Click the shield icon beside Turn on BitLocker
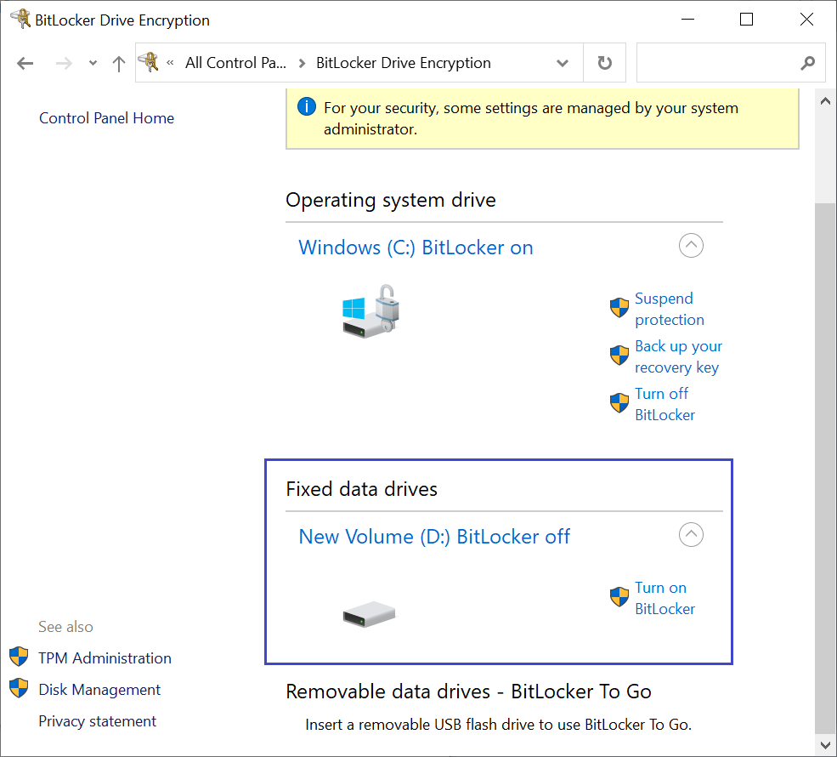The image size is (837, 757). [619, 597]
